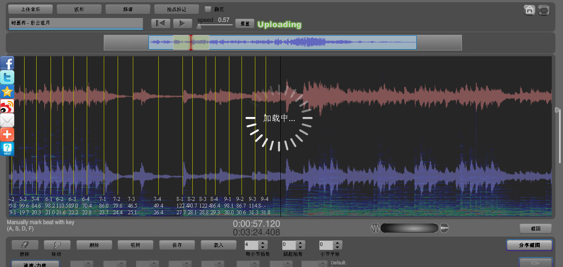The image size is (563, 267).
Task: Increase the 小节平移 stepper value
Action: [x=338, y=243]
